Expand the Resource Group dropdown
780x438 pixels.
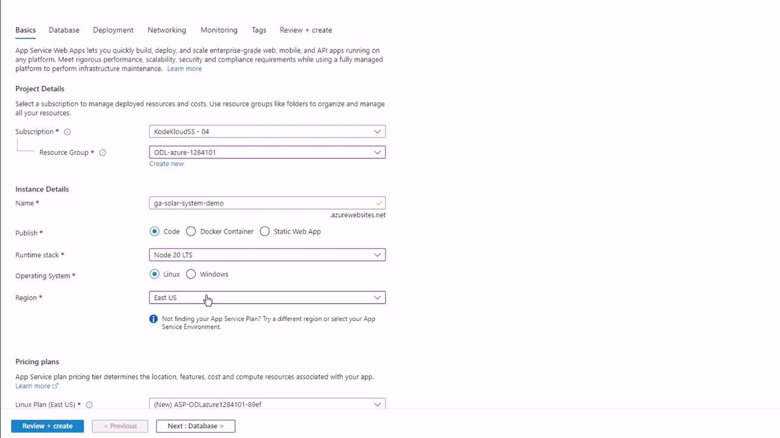tap(267, 152)
